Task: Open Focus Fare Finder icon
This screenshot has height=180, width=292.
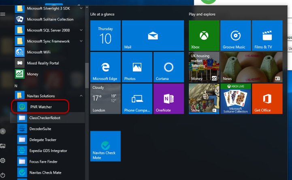Action: click(22, 161)
